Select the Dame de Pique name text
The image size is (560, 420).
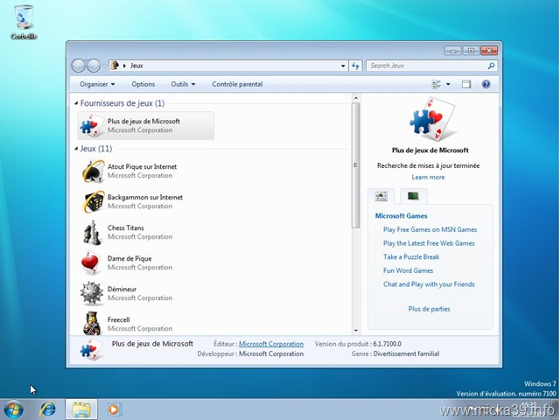(129, 259)
